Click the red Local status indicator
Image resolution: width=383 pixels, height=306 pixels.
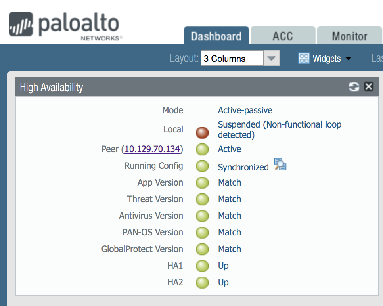[x=202, y=132]
